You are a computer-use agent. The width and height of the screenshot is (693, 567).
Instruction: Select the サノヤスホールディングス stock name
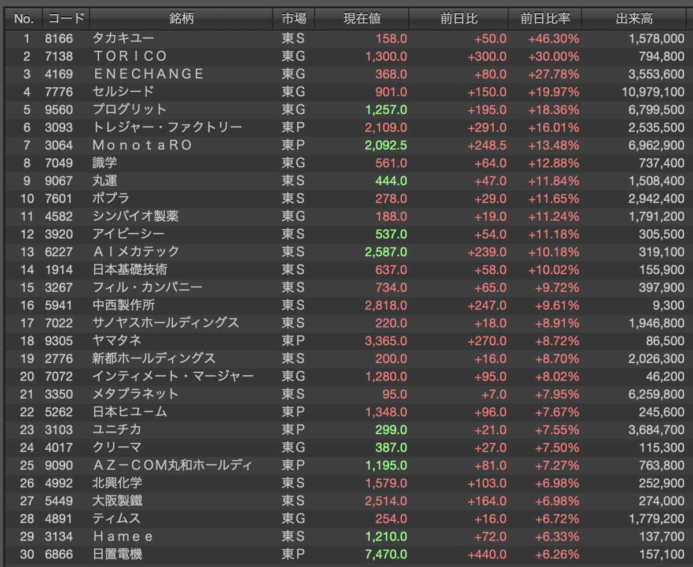166,323
